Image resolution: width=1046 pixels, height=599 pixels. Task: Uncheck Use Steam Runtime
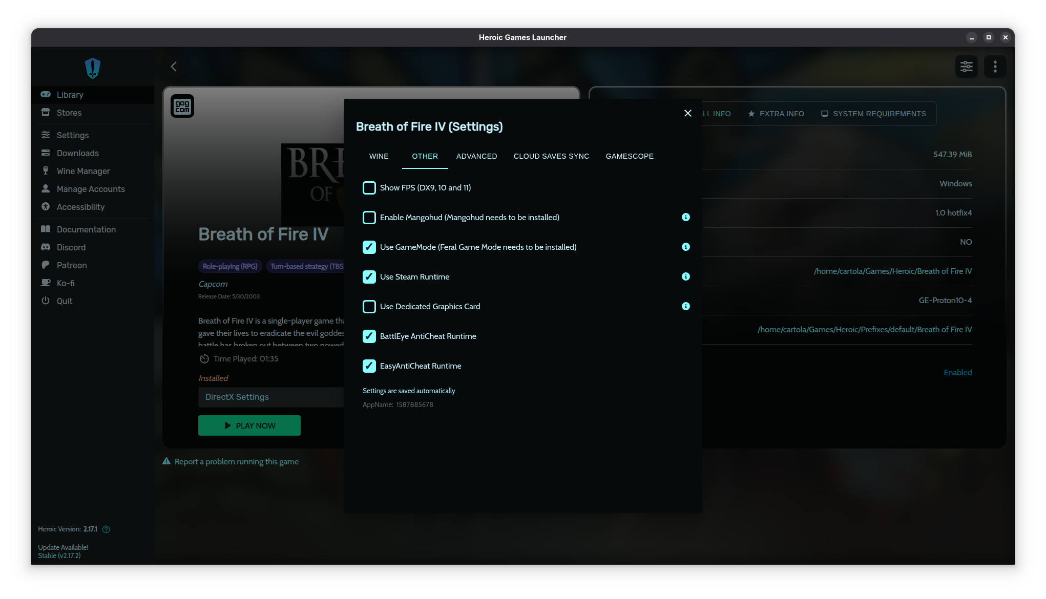369,277
